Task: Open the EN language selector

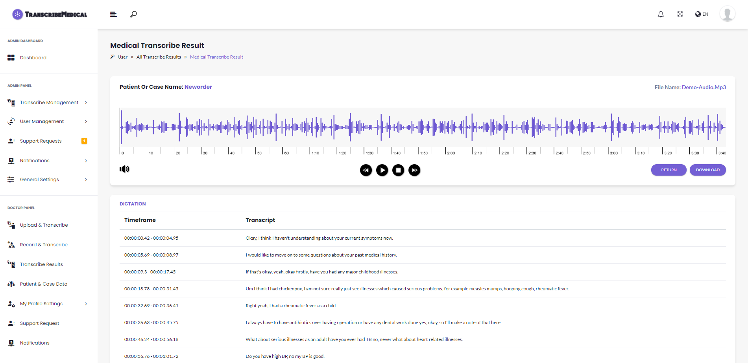Action: pos(702,14)
